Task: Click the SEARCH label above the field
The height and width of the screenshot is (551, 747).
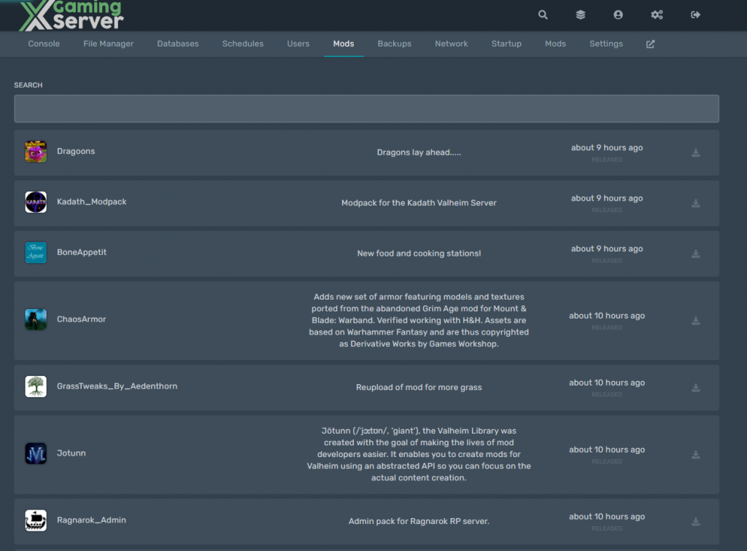Action: coord(28,85)
